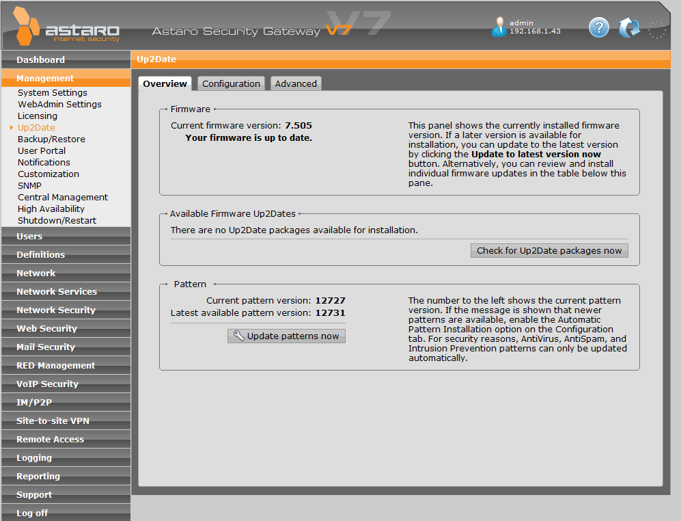681x521 pixels.
Task: Open Central Management page
Action: [x=63, y=197]
